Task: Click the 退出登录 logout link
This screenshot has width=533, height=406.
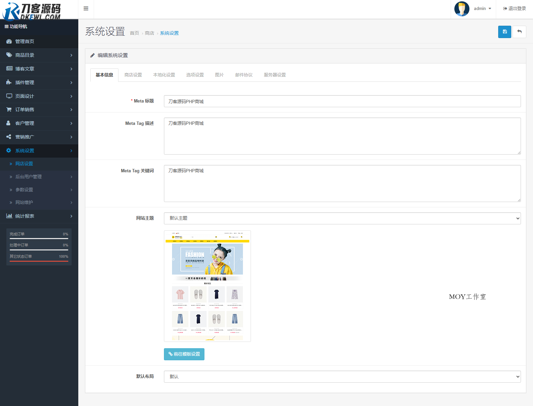Action: (x=515, y=9)
